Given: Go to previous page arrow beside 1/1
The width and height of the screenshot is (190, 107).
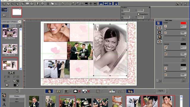Looking at the screenshot, I should coord(154,91).
